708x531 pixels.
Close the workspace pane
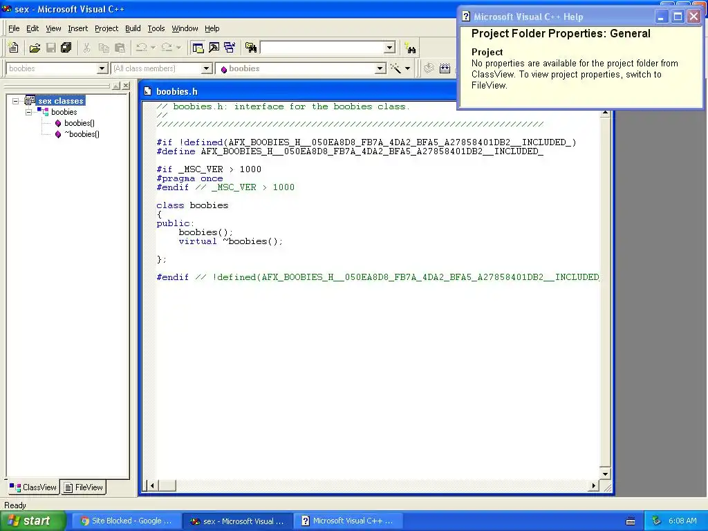point(126,85)
